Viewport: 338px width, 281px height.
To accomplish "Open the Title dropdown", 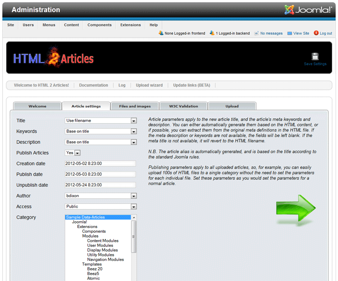I will pyautogui.click(x=100, y=121).
